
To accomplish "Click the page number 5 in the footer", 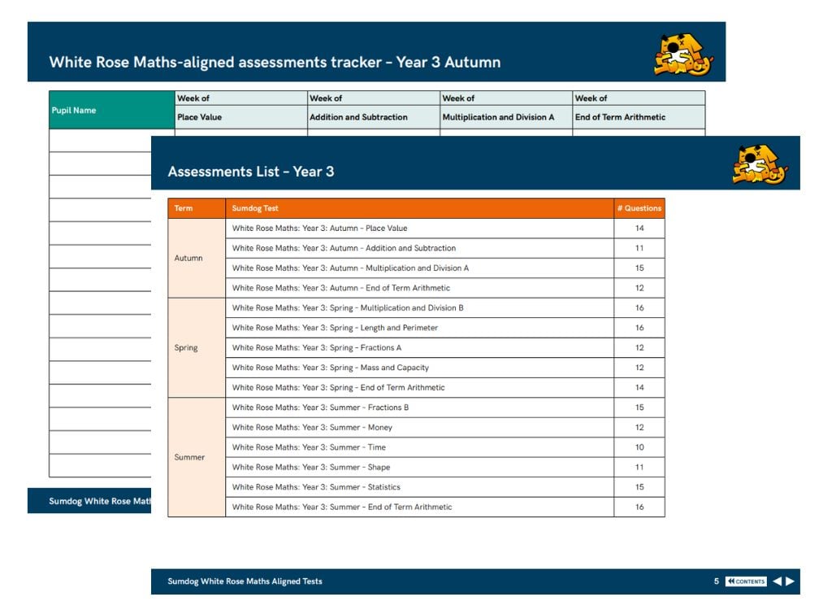I will (x=716, y=581).
